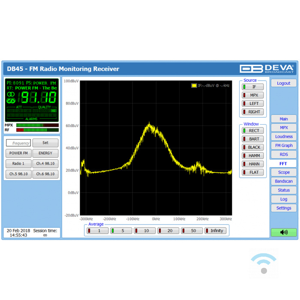Click the frequency input field
This screenshot has width=300, height=300.
point(18,143)
